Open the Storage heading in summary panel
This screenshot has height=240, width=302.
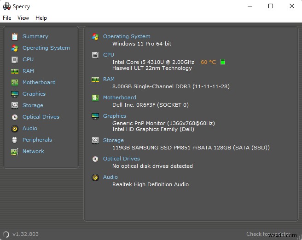tap(113, 140)
